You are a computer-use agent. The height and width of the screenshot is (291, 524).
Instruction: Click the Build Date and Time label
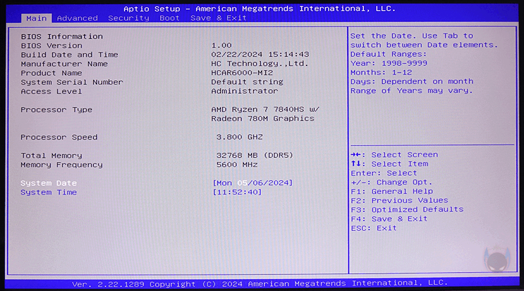click(x=70, y=55)
